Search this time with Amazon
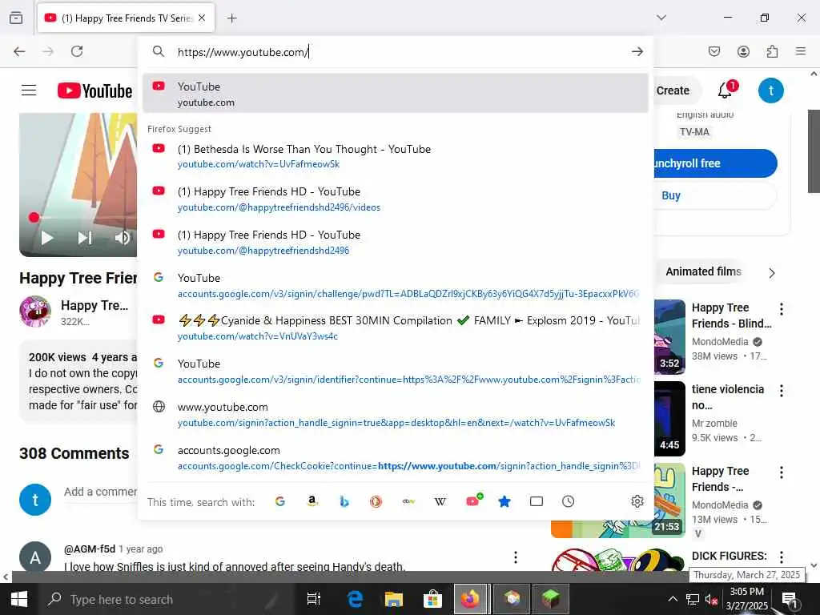The height and width of the screenshot is (615, 820). pyautogui.click(x=312, y=501)
